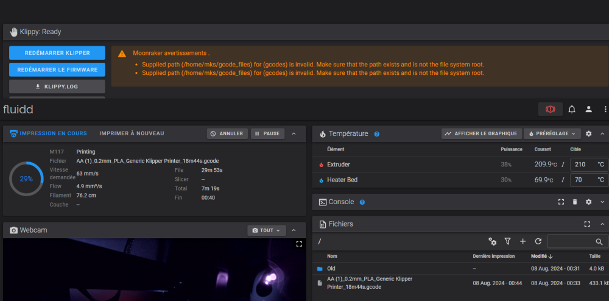Click Afficher le graphique button

482,133
